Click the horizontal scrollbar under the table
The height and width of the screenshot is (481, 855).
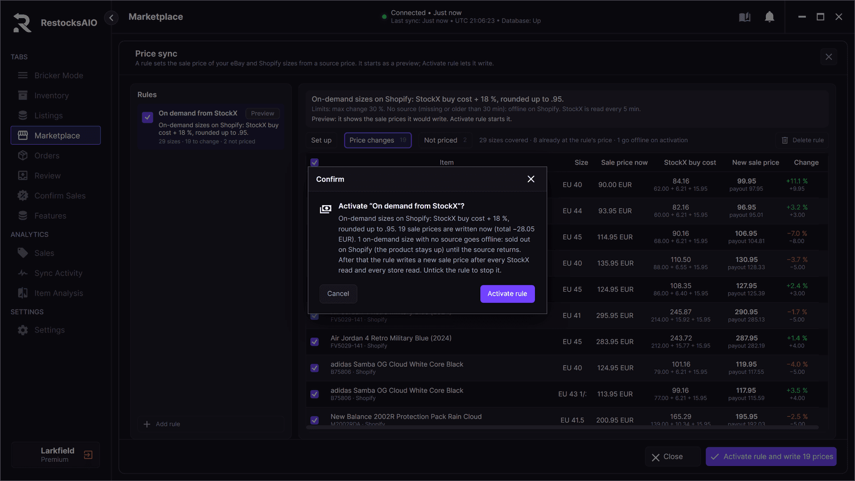click(562, 427)
